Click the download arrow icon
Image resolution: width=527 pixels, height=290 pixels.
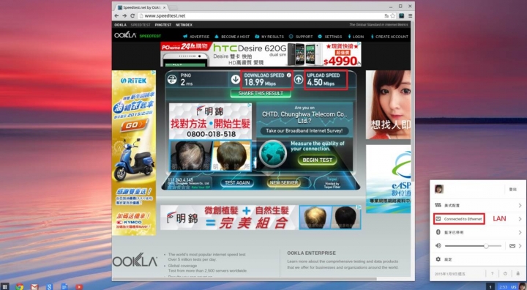pos(235,79)
